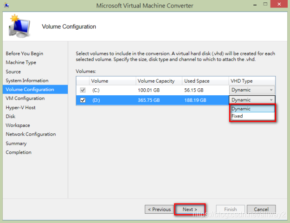Select the Disk step in the sidebar

[10, 116]
